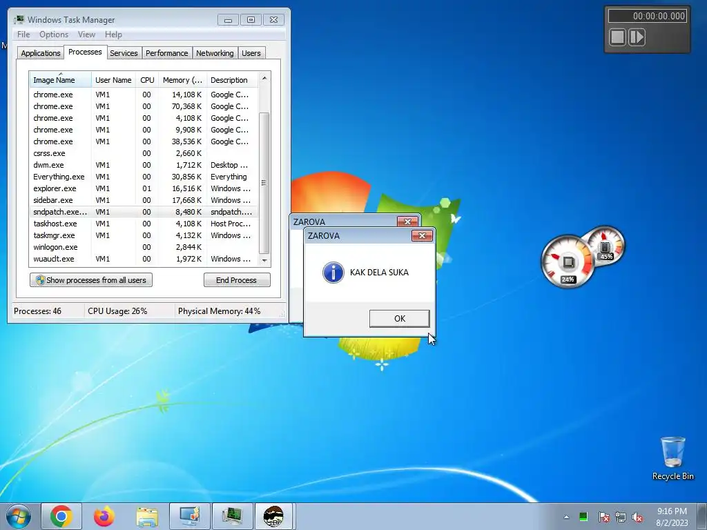Open the Recycle Bin desktop icon
Viewport: 707px width, 530px height.
tap(672, 458)
